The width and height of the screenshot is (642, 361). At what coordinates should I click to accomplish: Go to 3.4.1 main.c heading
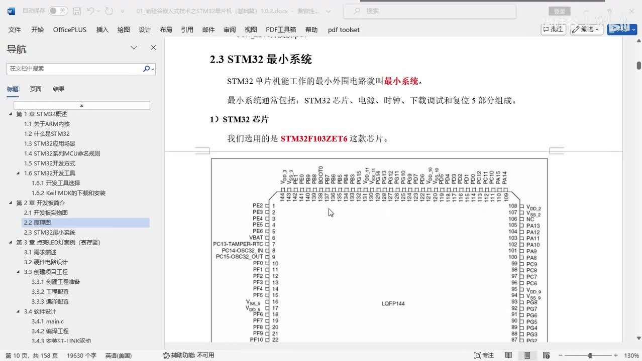(48, 321)
